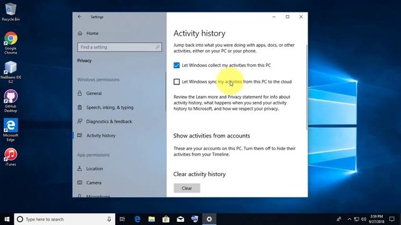401x225 pixels.
Task: Select the iTunes desktop icon
Action: coord(11,157)
